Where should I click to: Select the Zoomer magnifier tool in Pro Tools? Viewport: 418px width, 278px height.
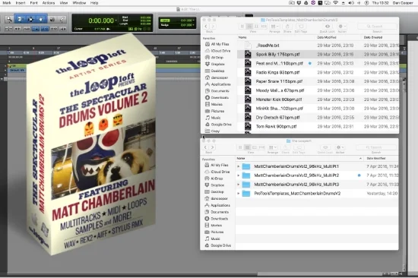click(x=9, y=19)
